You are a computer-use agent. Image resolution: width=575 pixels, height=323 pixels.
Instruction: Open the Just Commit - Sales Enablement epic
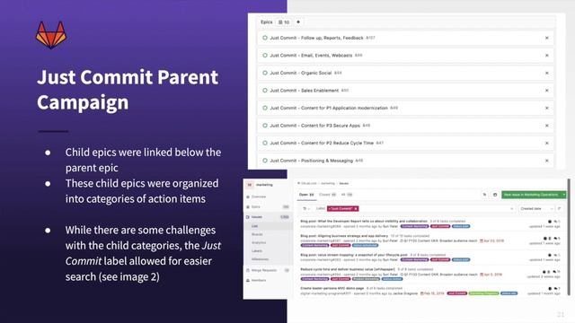coord(305,91)
